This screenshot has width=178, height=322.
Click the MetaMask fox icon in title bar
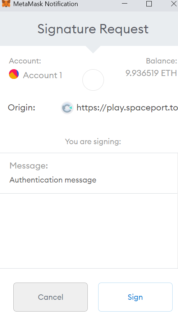coord(6,4)
